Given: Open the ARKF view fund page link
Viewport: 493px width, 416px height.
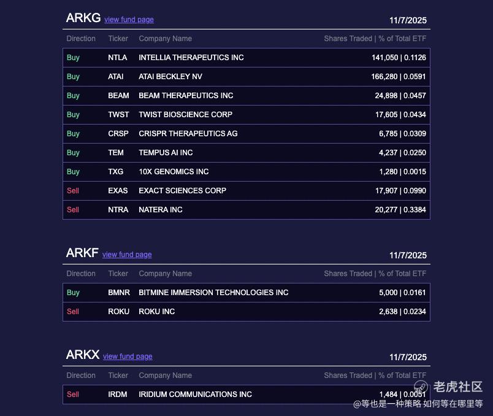Looking at the screenshot, I should pyautogui.click(x=127, y=255).
